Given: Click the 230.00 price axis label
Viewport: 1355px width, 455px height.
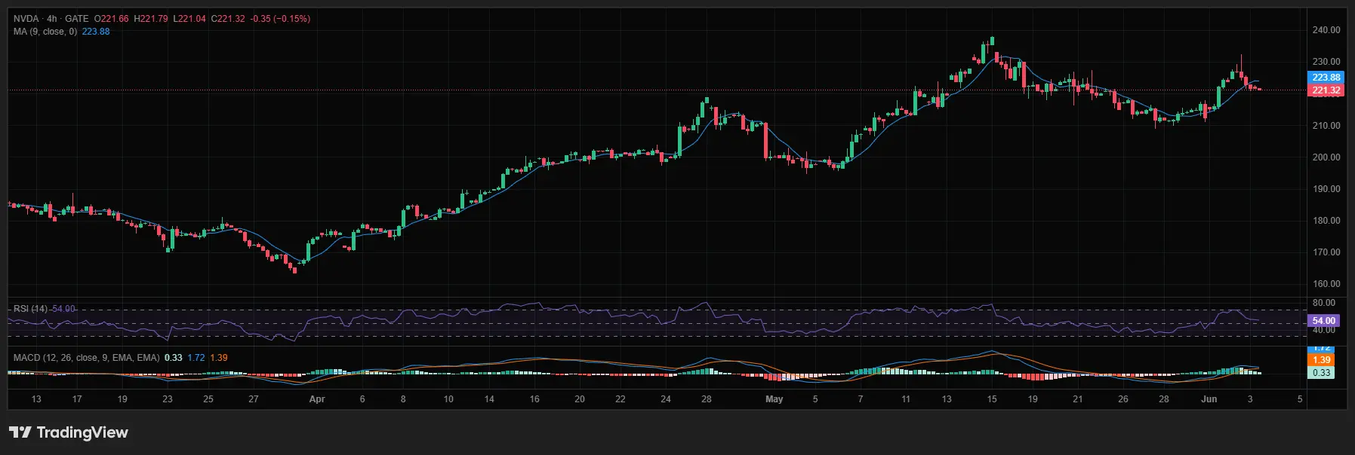Looking at the screenshot, I should click(x=1326, y=62).
